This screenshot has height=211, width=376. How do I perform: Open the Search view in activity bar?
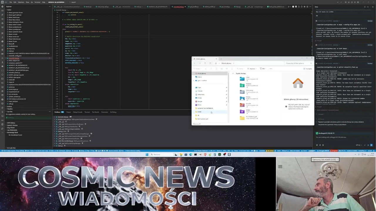pos(2,11)
